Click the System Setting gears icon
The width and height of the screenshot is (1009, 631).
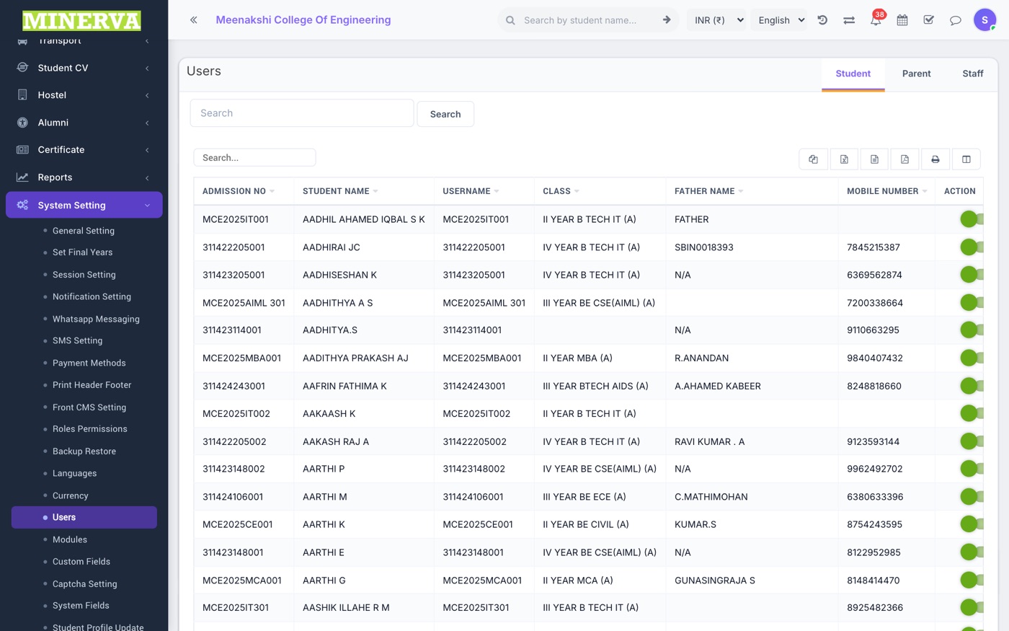(x=22, y=205)
